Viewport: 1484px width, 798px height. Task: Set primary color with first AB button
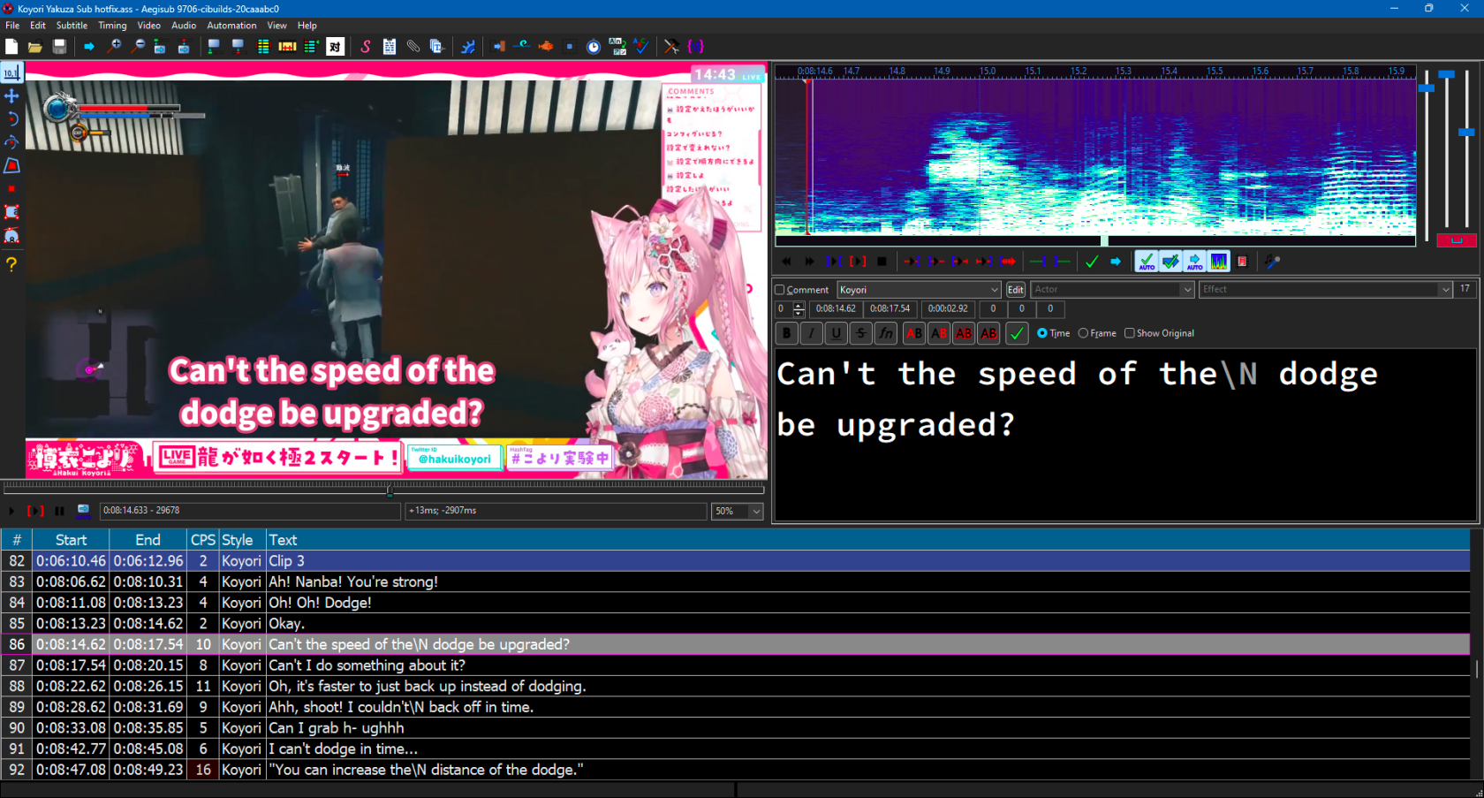914,333
